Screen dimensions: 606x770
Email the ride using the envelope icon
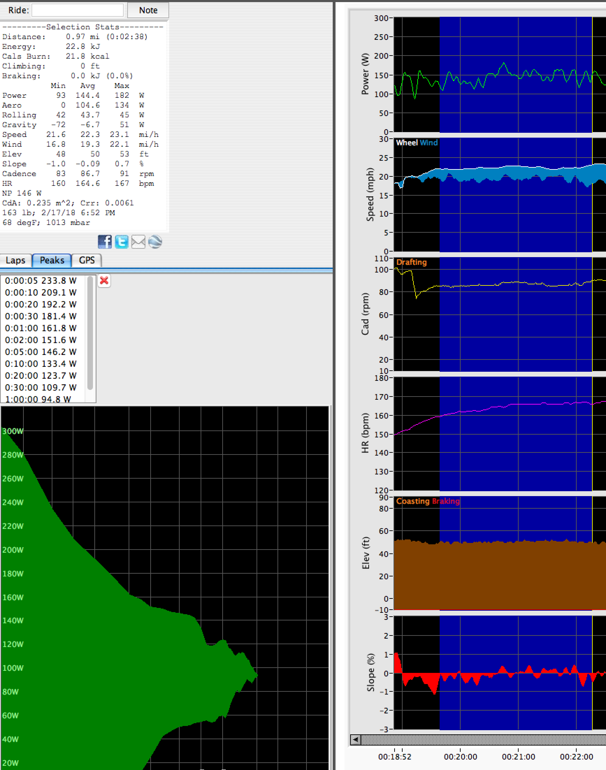(x=138, y=242)
